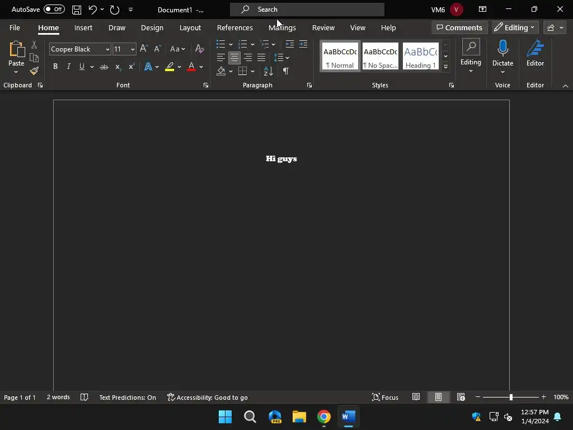Click 2 words count in status bar
Viewport: 573px width, 430px height.
58,397
